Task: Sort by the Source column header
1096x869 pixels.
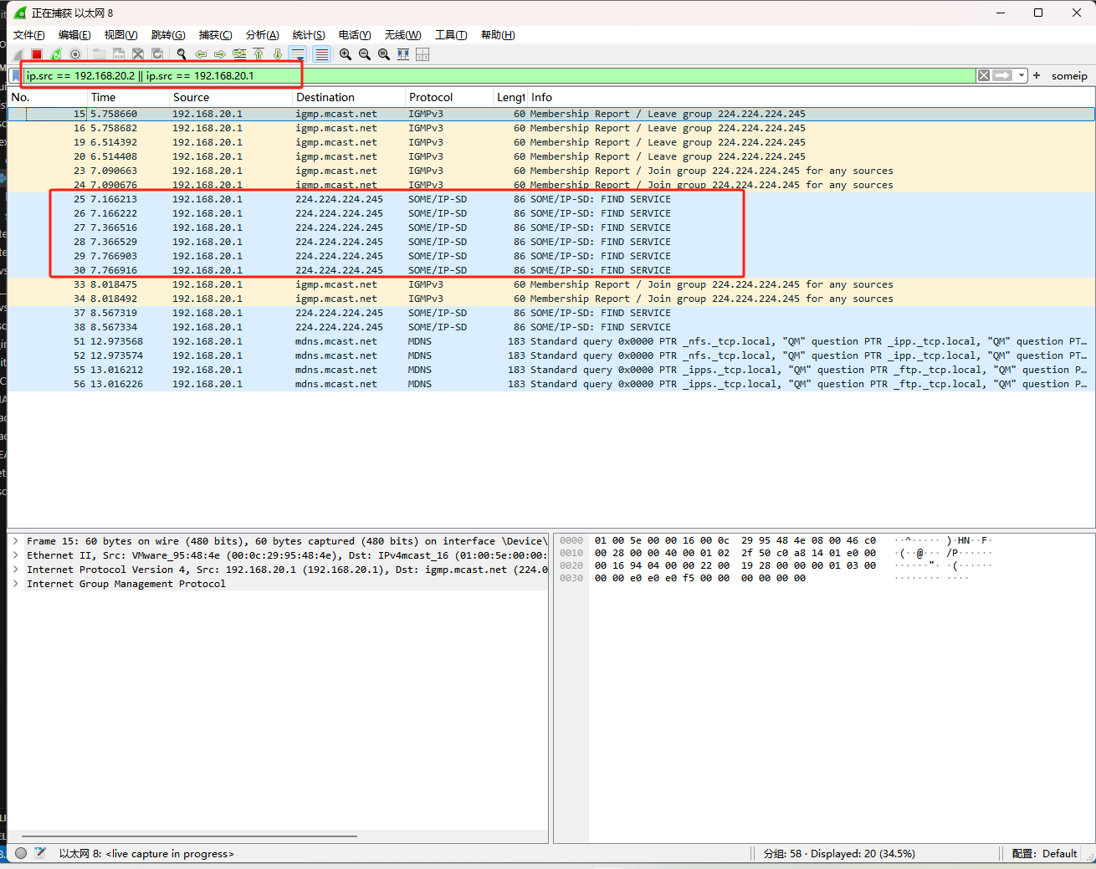Action: click(231, 97)
